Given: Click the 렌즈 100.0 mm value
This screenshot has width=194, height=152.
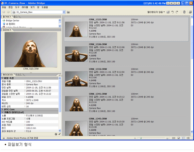Looking at the screenshot, I should 31,128.
